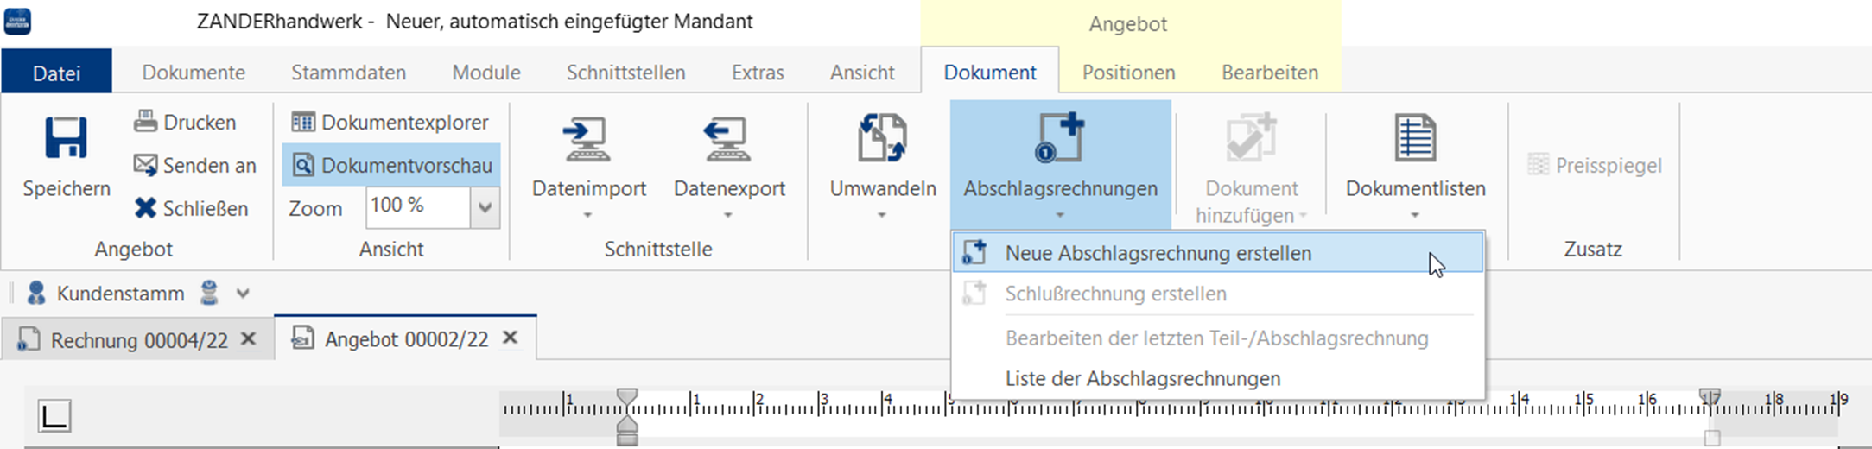Switch to the Ansicht ribbon tab
Screen dimensions: 1872x449
(862, 73)
